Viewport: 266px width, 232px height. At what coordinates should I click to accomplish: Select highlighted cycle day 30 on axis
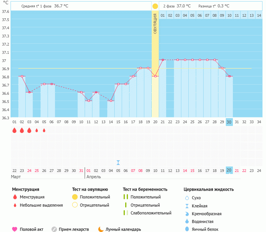click(x=229, y=122)
